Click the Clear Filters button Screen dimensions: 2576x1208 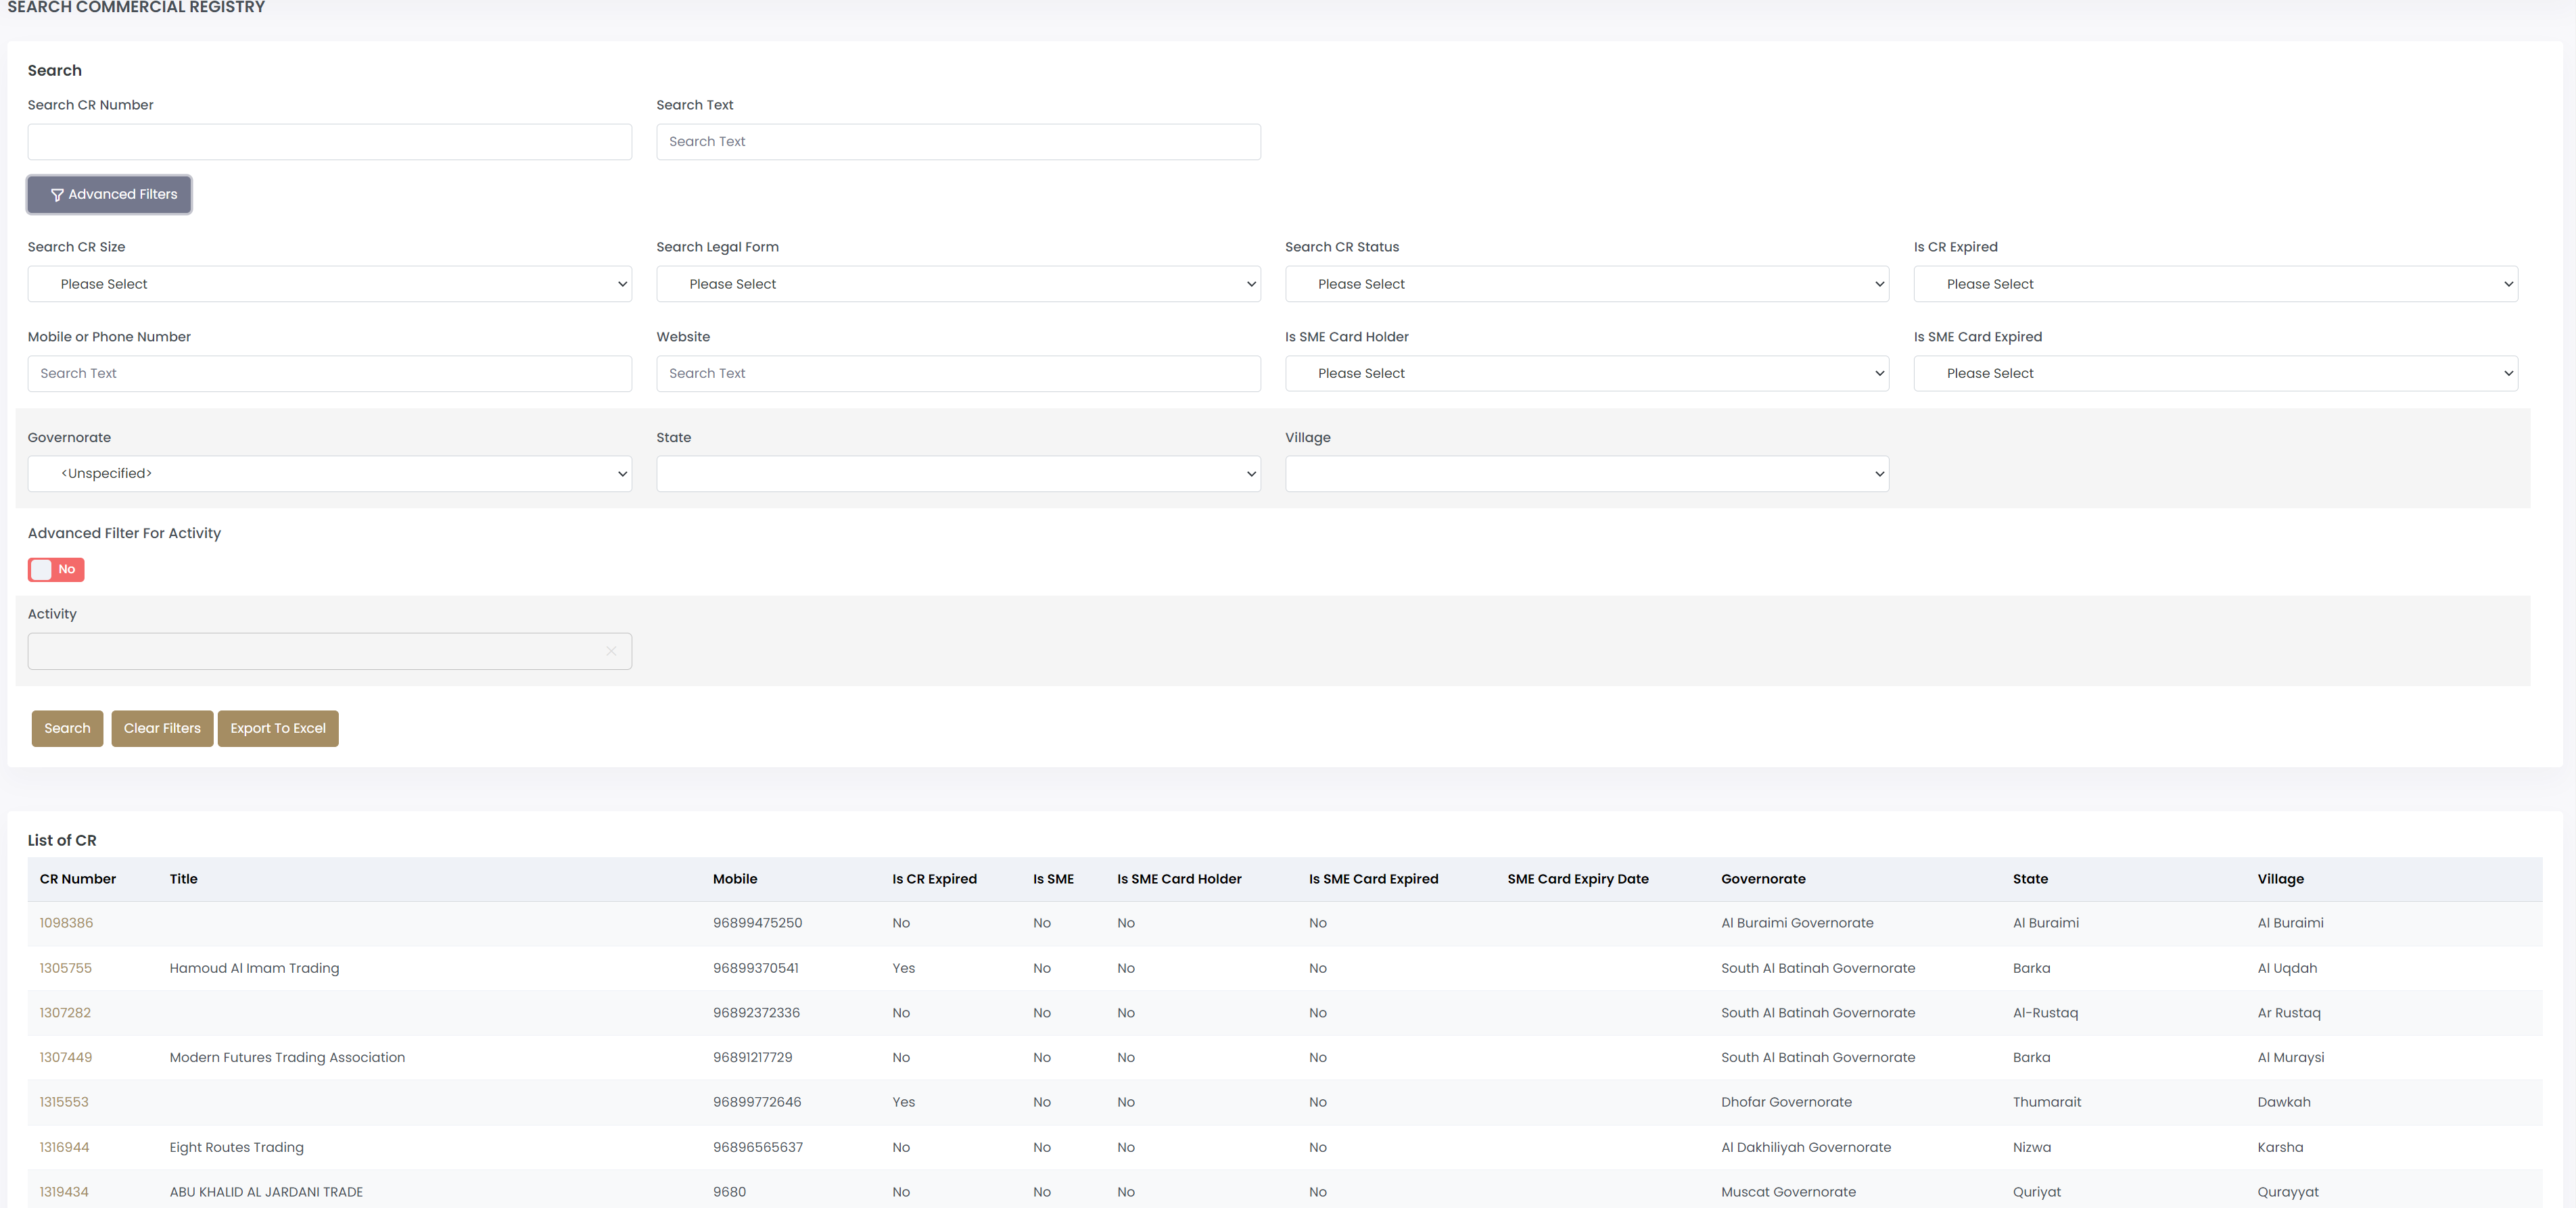tap(162, 729)
